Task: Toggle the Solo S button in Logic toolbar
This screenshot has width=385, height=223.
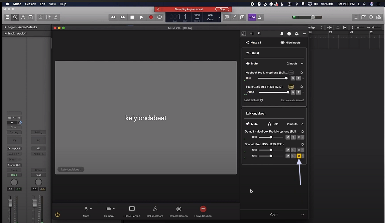Action: point(242,17)
